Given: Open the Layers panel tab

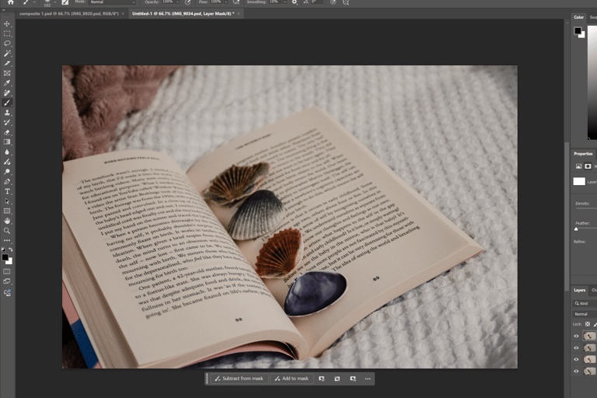Looking at the screenshot, I should pos(579,290).
